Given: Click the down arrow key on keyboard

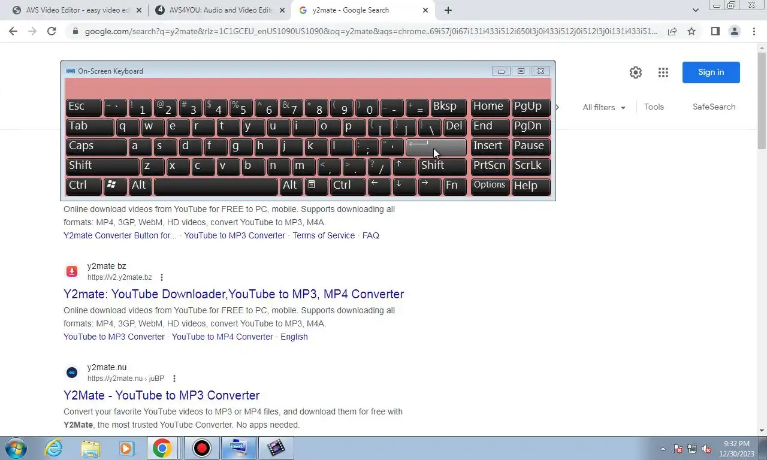Looking at the screenshot, I should [x=404, y=186].
